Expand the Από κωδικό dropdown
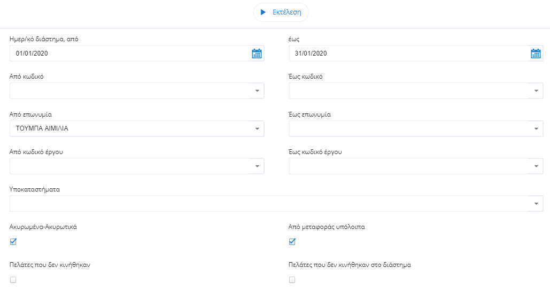Image resolution: width=550 pixels, height=291 pixels. pos(257,91)
